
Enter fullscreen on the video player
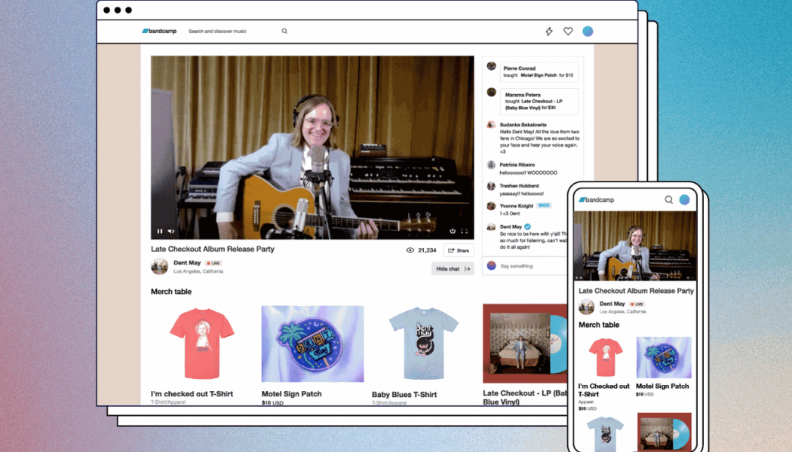[464, 231]
